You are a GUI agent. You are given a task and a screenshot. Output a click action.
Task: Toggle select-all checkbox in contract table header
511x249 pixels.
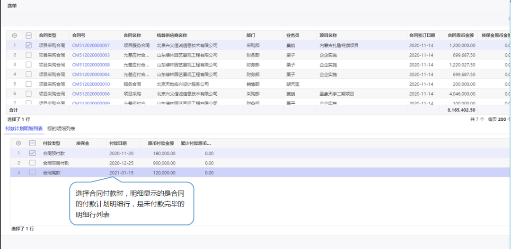(28, 35)
